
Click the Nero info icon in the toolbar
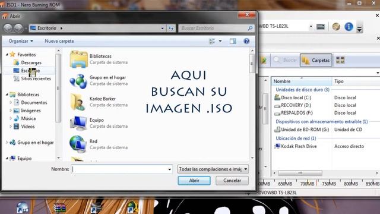[x=349, y=27]
